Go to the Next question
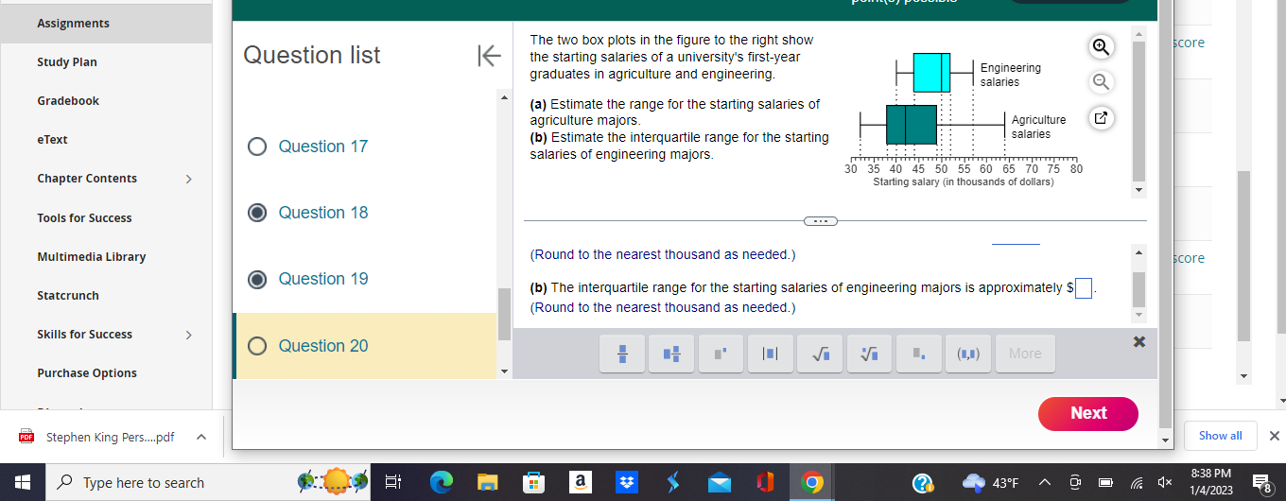1286x501 pixels. (x=1088, y=413)
